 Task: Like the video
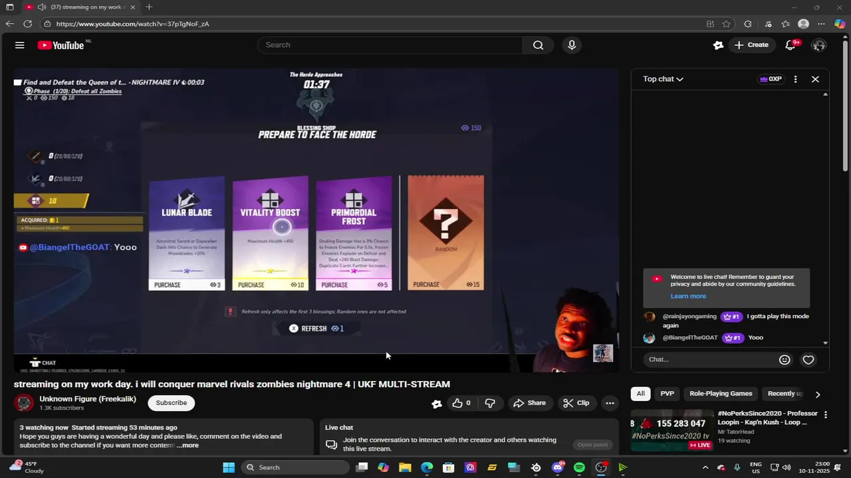461,403
